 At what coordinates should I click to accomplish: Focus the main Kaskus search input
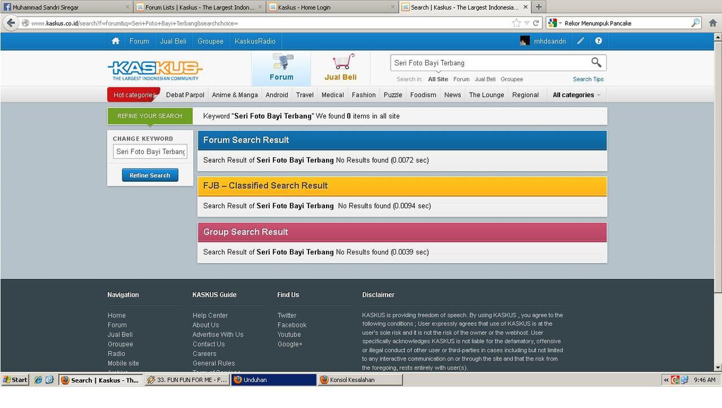click(x=490, y=63)
